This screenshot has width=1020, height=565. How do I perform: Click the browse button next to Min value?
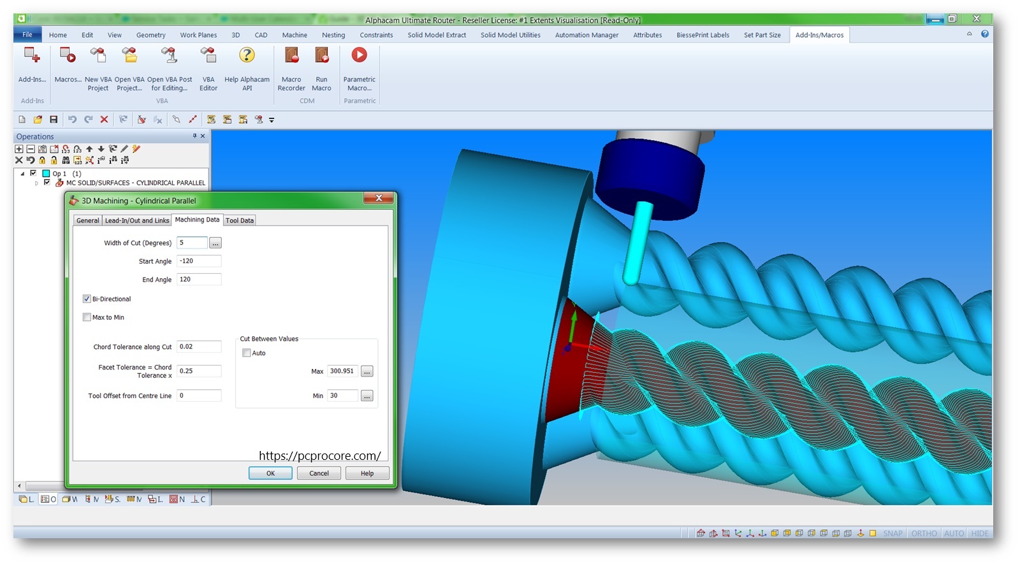pos(367,396)
